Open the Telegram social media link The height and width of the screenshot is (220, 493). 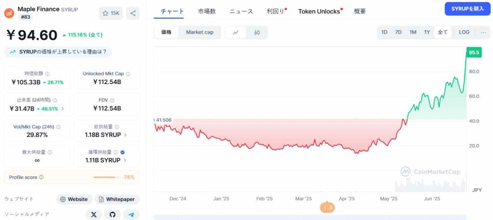point(131,215)
